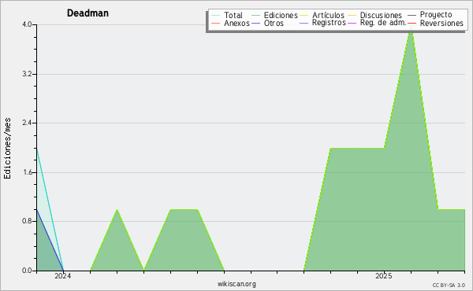
Task: Click the Anexos legend entry
Action: [230, 23]
